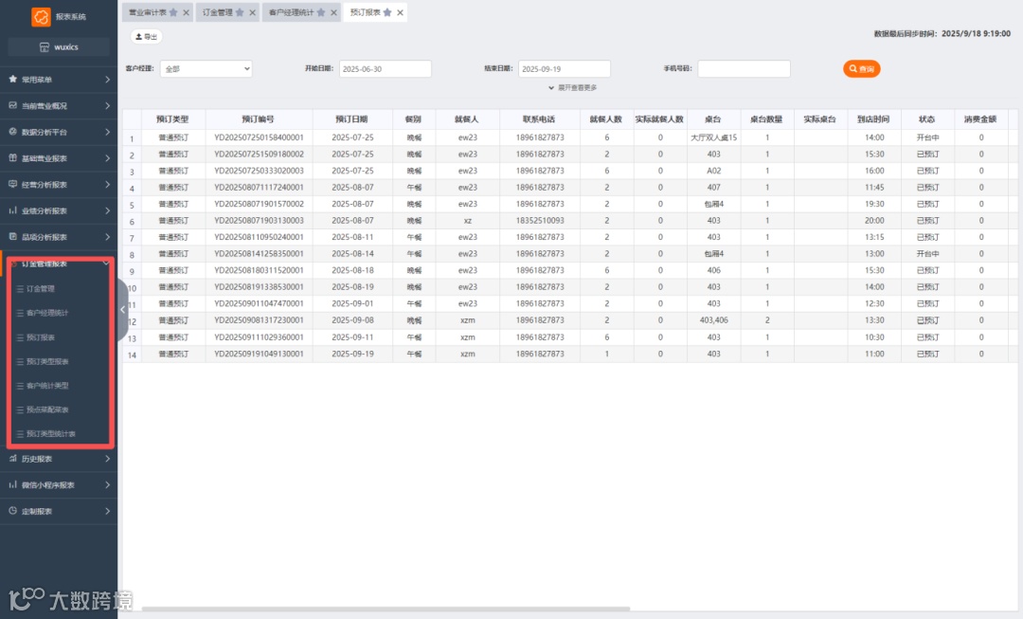
Task: Click the 状态 column header
Action: (927, 118)
